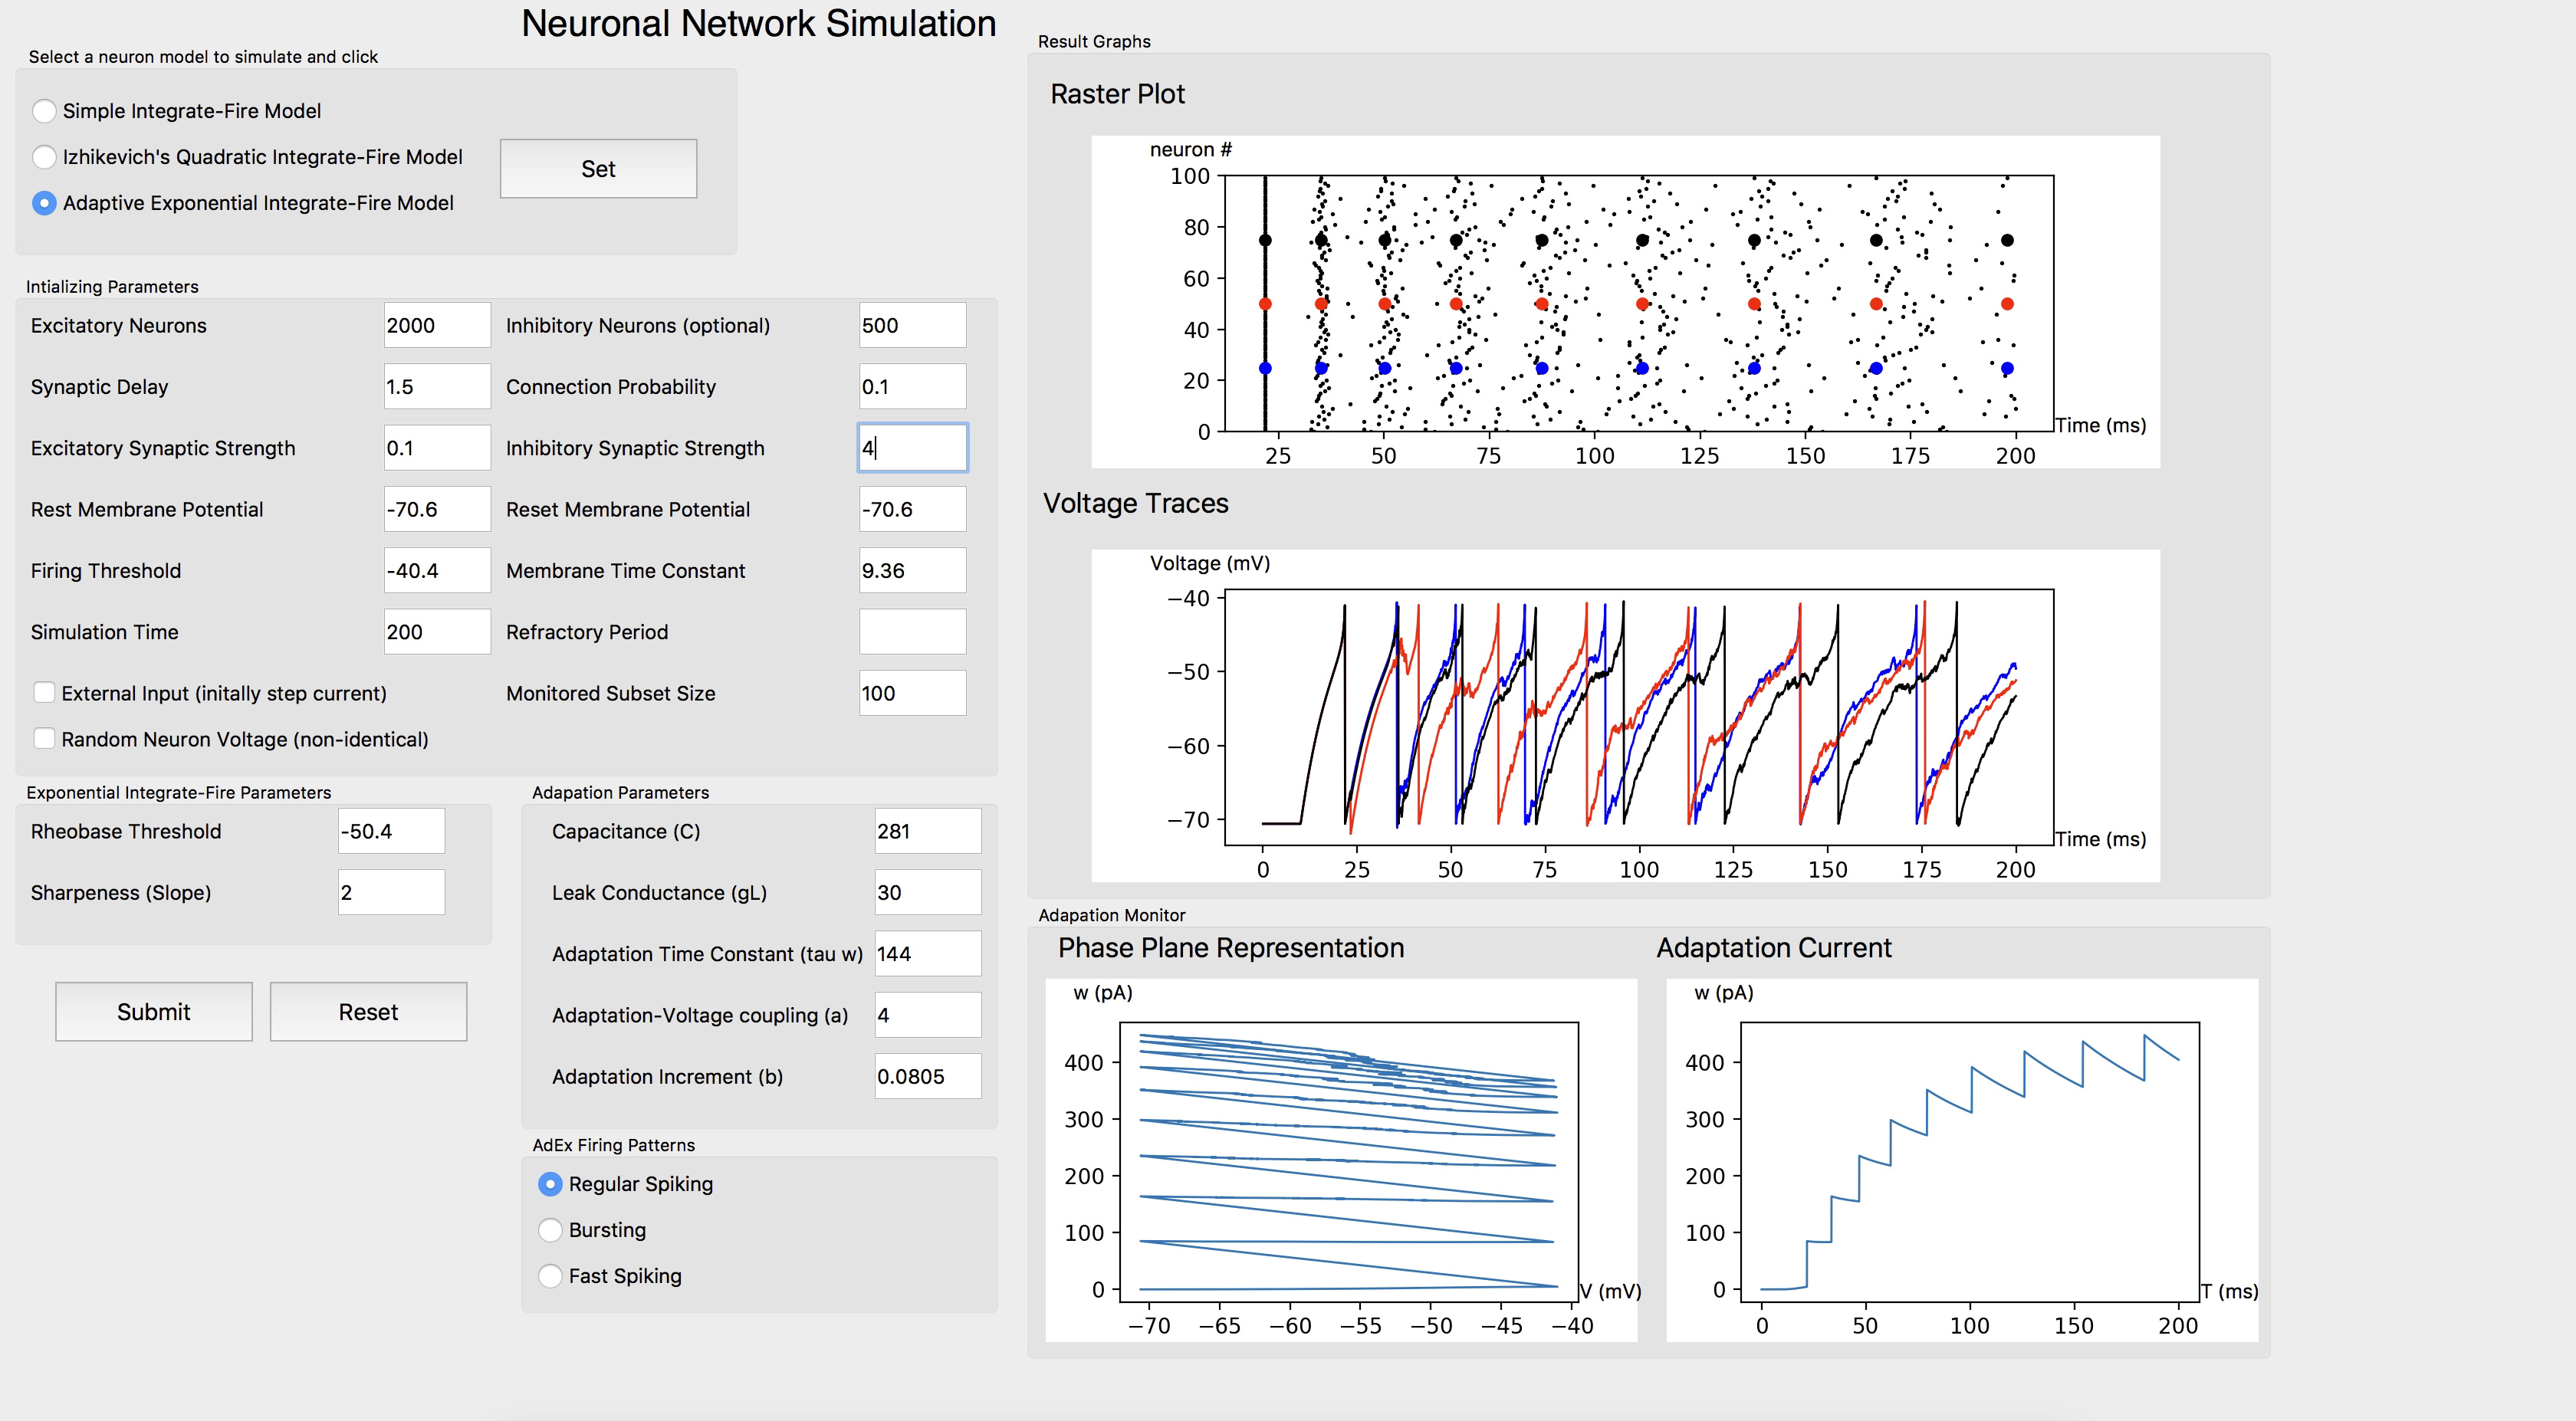Screen dimensions: 2576x1421
Task: Edit the Capacitance (C) field
Action: (928, 831)
